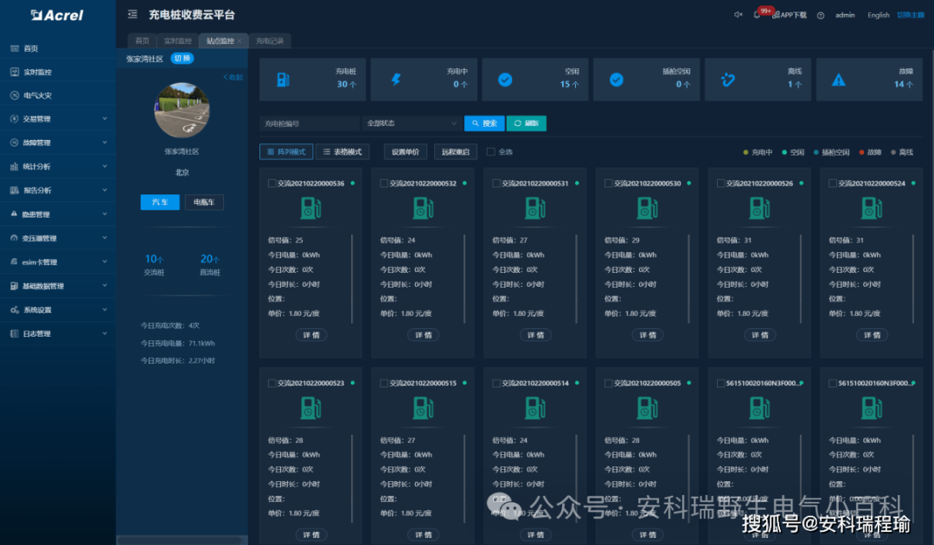Select the 表格模式 table view tab

[342, 152]
